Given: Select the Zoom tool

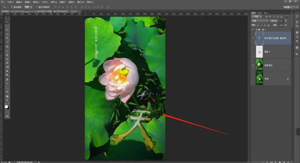Looking at the screenshot, I should [7, 100].
